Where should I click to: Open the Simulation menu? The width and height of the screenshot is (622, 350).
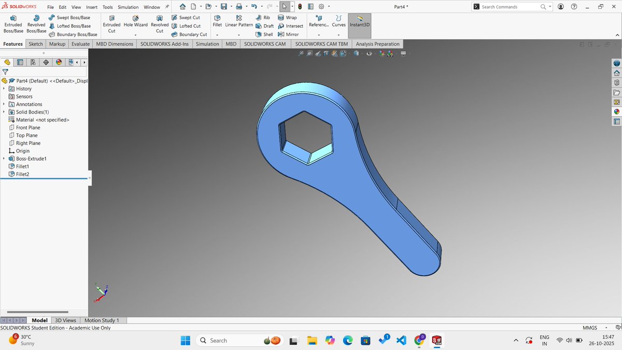(x=128, y=7)
